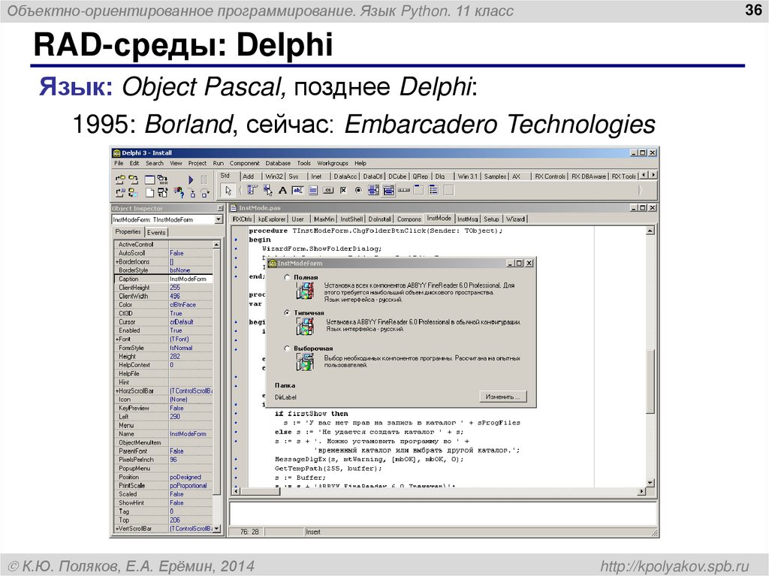
Task: Click the Pause speedbar icon
Action: [204, 179]
